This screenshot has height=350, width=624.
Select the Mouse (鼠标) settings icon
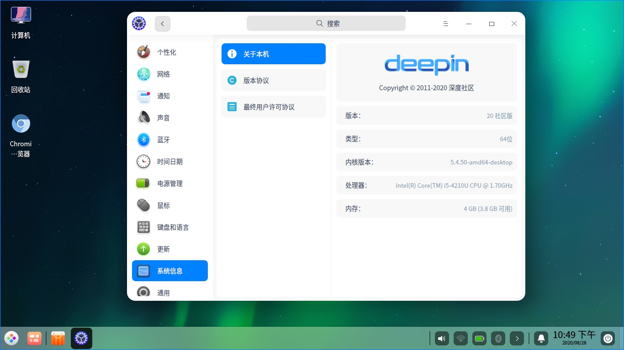click(144, 206)
